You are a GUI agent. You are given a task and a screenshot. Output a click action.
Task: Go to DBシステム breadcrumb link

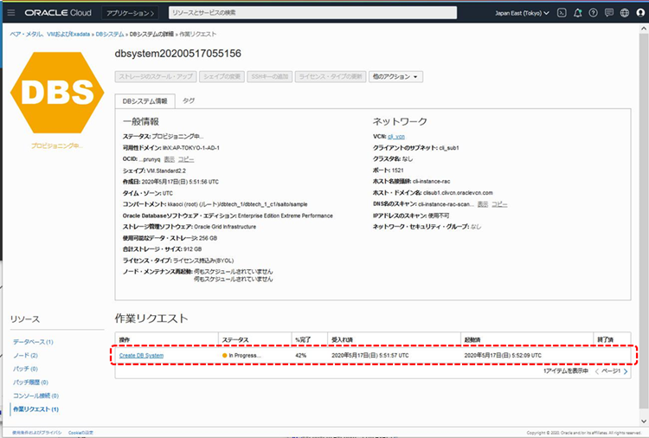pos(109,34)
